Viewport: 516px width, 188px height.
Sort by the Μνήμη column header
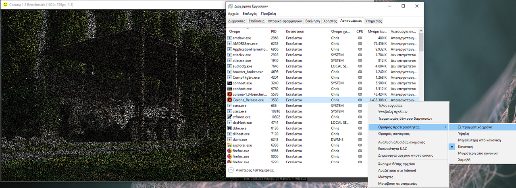(x=377, y=31)
